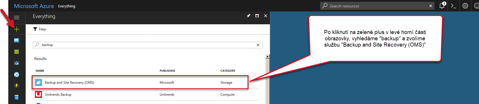Screen dimensions: 479x104
Task: Maximize the Everything blade
Action: coord(257,16)
